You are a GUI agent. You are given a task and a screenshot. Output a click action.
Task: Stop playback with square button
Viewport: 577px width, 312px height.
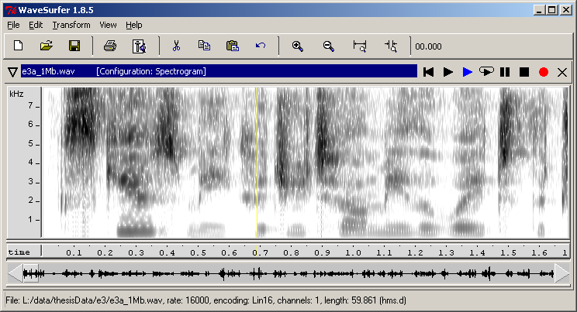point(524,71)
